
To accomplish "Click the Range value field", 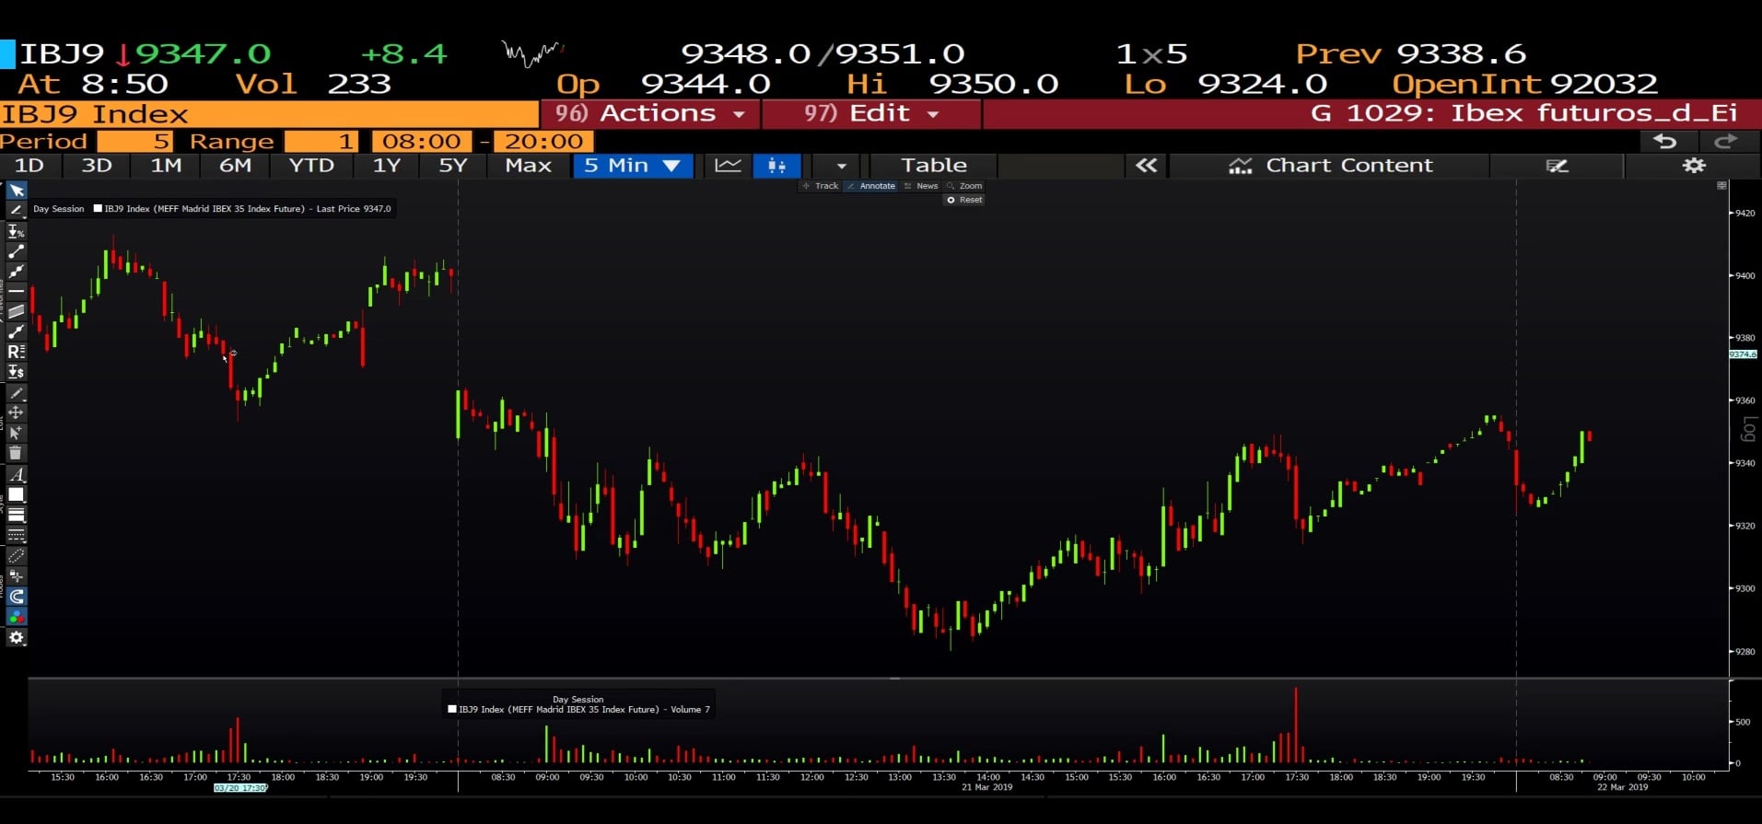I will [x=321, y=142].
